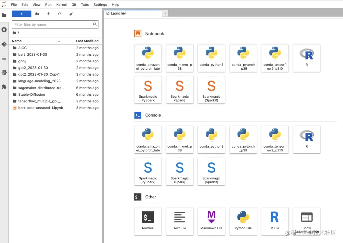Screen dimensions: 343x243
Task: Launch conda_mxnet_p38 console
Action: [x=179, y=140]
